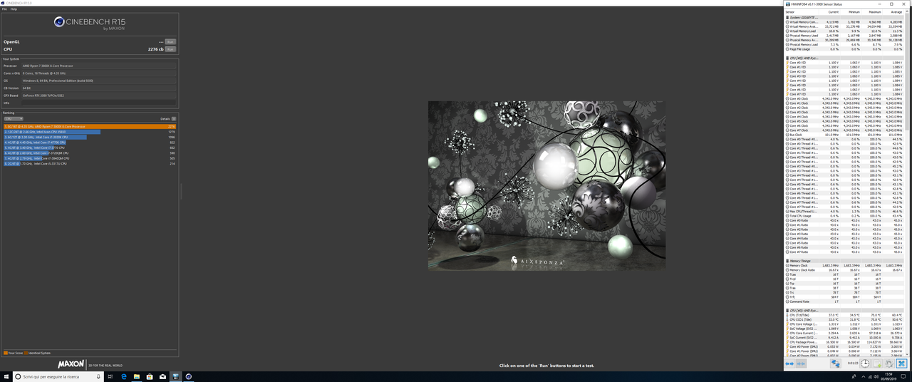
Task: Open Task View from the taskbar
Action: [110, 376]
